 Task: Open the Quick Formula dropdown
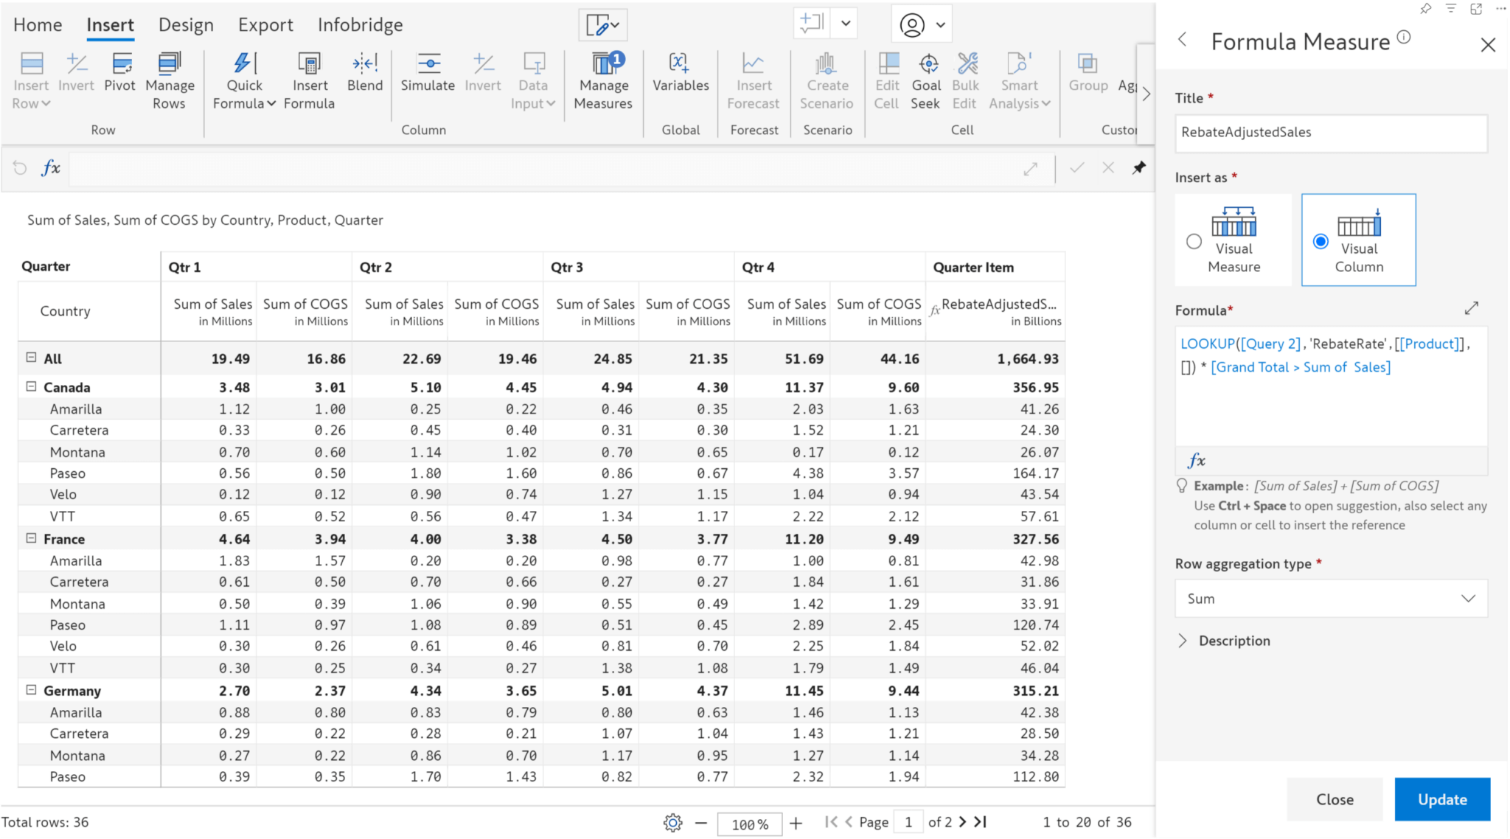coord(243,81)
